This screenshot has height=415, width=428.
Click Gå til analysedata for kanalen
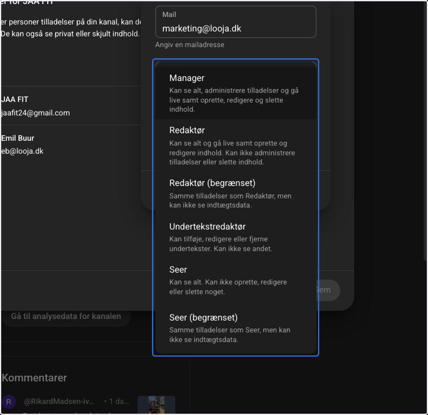click(66, 316)
